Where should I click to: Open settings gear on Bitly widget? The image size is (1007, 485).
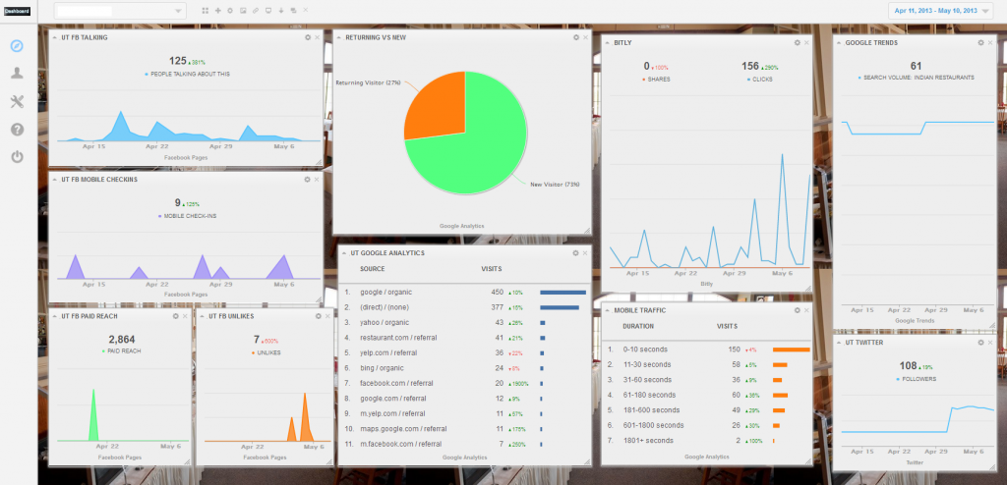click(x=798, y=42)
